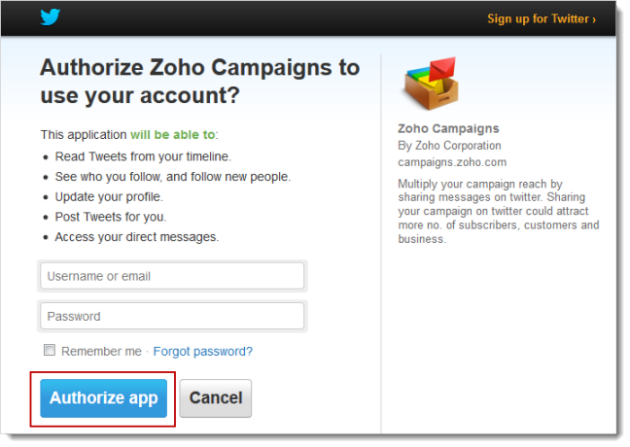Click the Multiply your campaign reach description

(x=498, y=211)
